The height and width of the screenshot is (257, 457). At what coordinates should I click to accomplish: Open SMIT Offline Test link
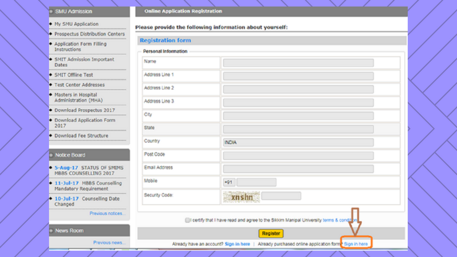point(74,75)
